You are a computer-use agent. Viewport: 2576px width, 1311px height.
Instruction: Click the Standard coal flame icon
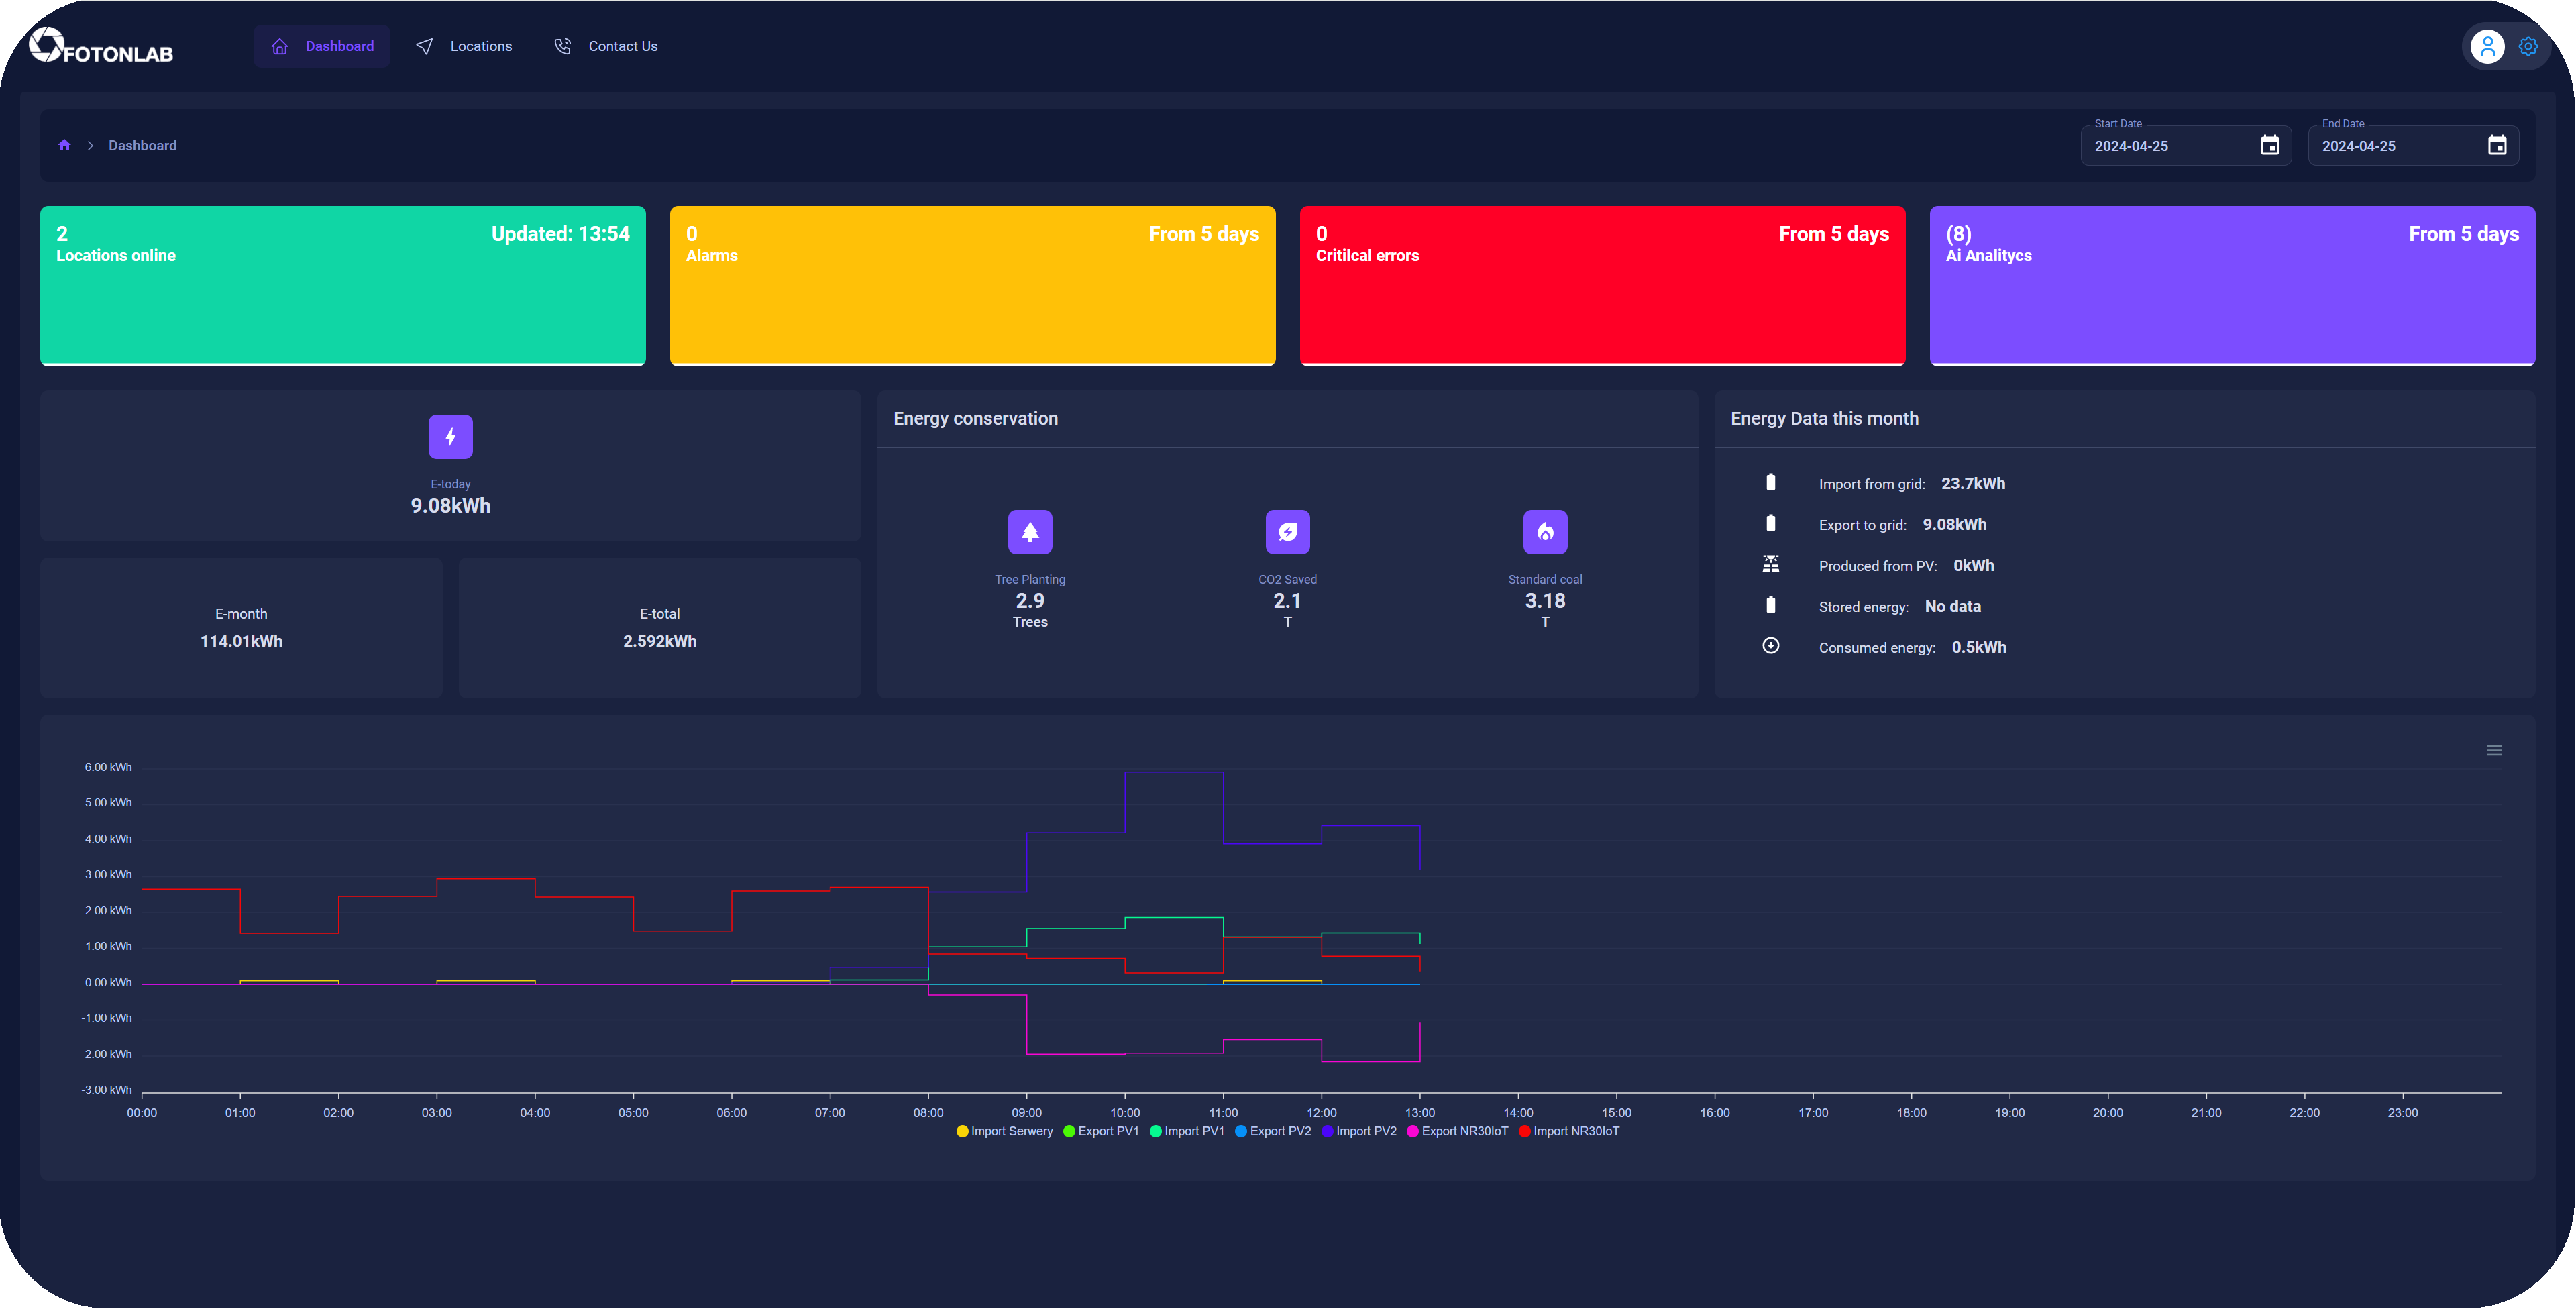[1546, 532]
